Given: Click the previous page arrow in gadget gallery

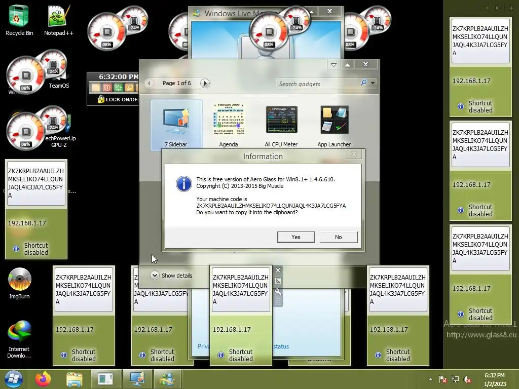Looking at the screenshot, I should [x=149, y=84].
